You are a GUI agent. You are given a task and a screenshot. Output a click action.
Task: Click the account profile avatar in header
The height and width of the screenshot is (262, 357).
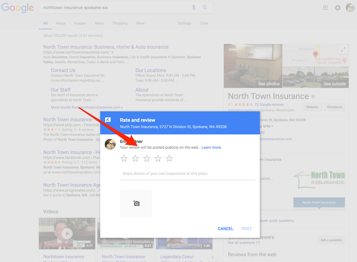[350, 8]
